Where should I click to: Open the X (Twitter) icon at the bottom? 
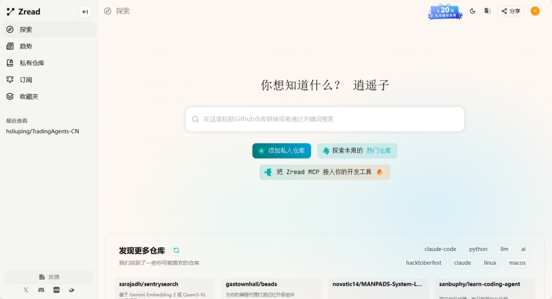26,290
